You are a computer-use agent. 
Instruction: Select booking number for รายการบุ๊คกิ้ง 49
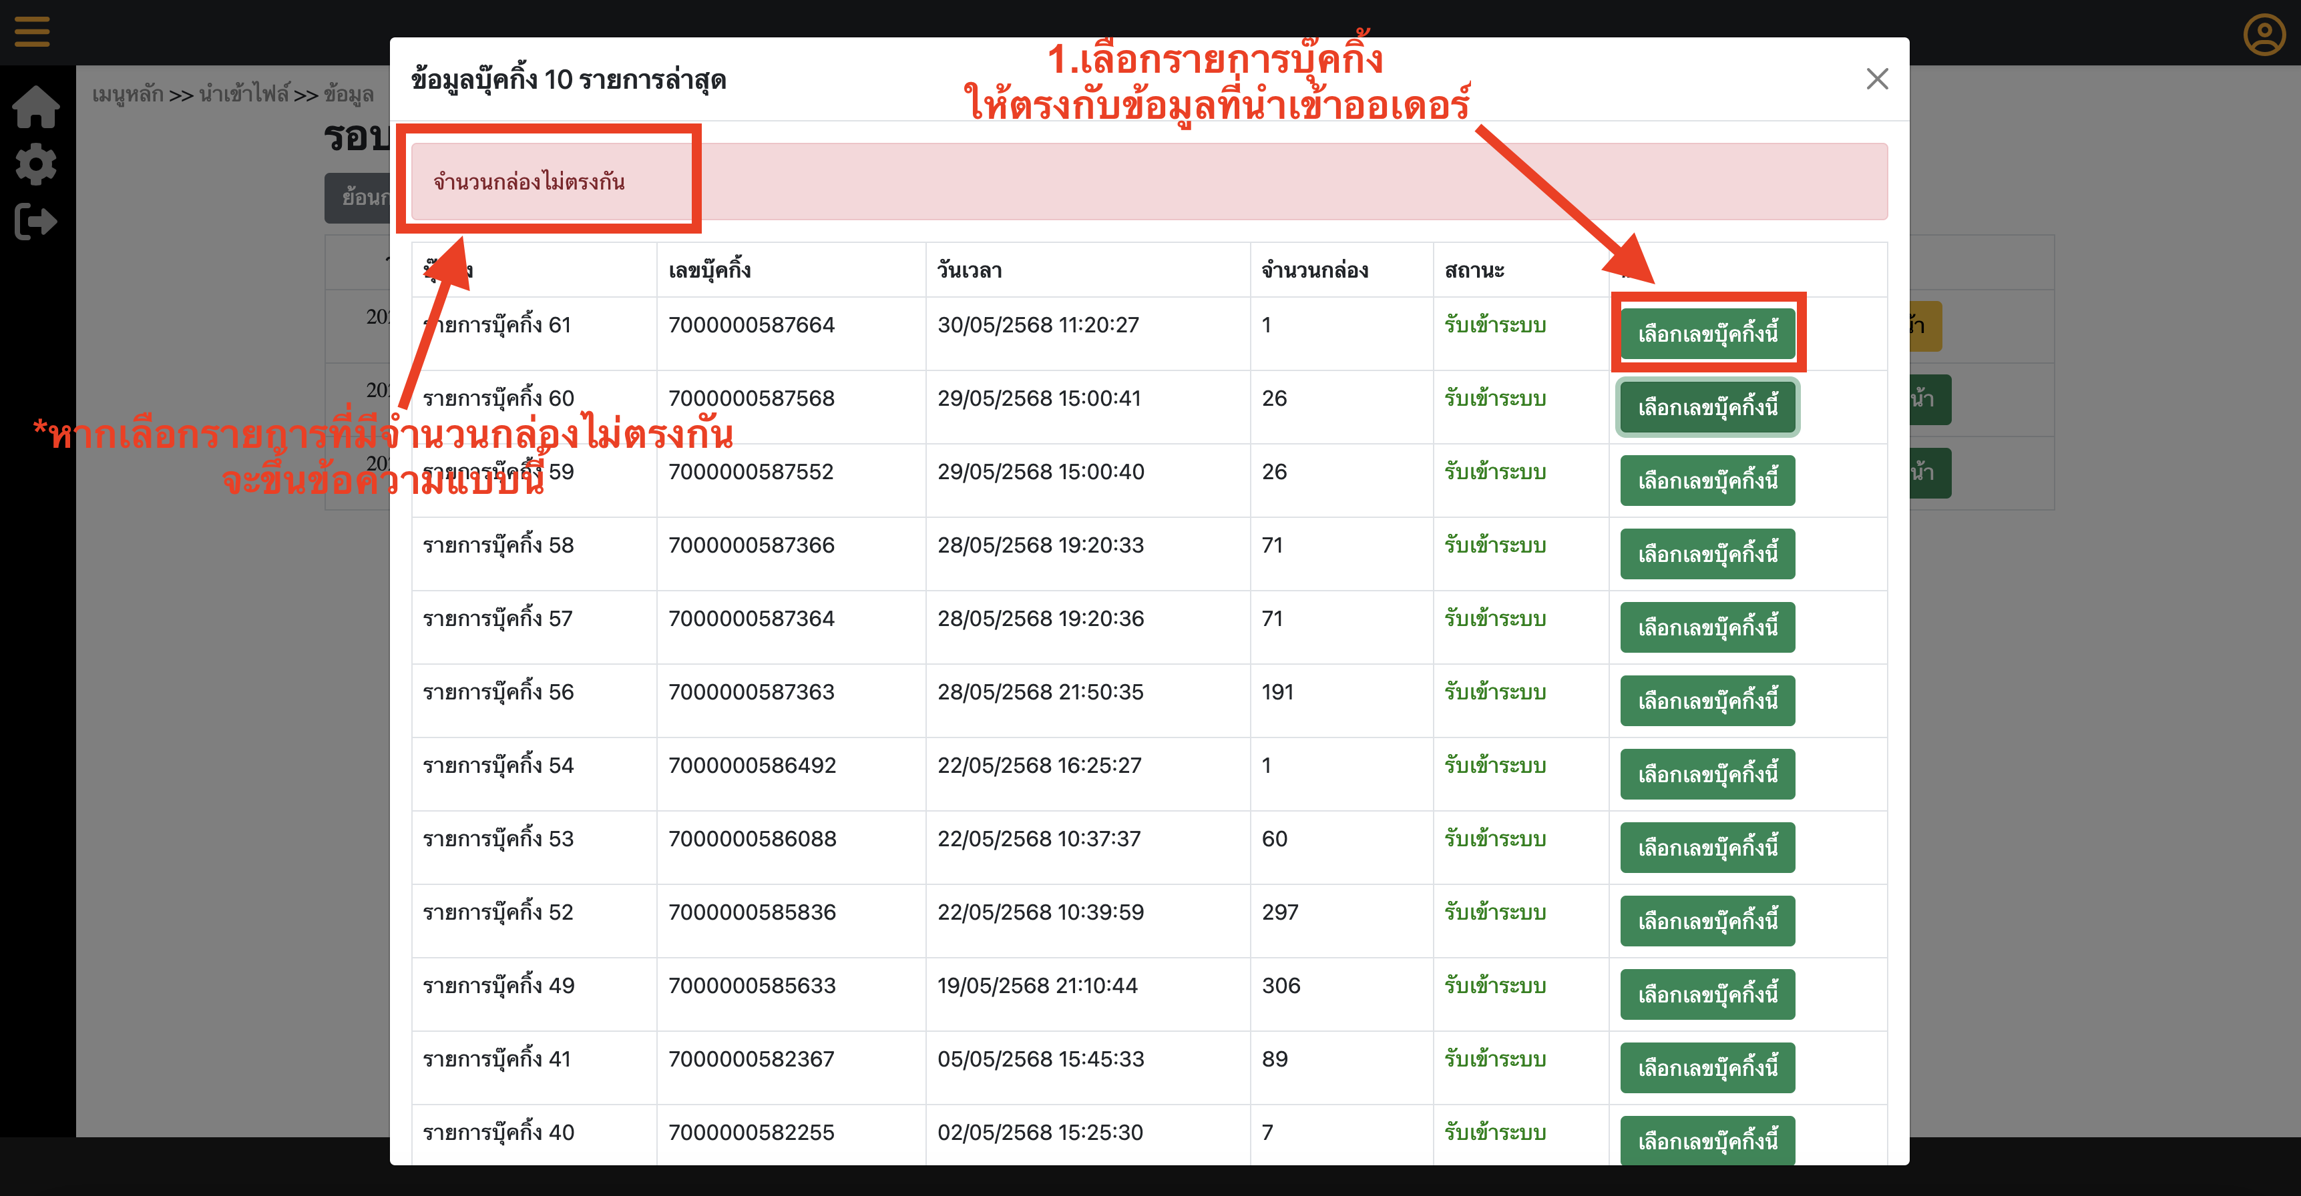click(1707, 994)
